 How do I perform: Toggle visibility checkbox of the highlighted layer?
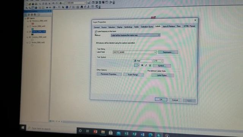coord(30,32)
